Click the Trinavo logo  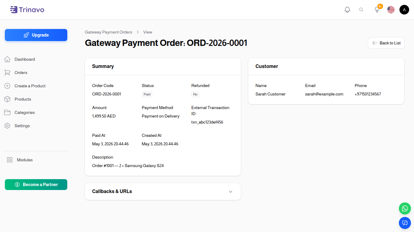tap(27, 10)
